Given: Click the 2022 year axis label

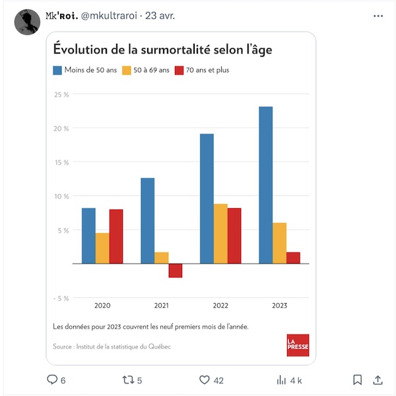Looking at the screenshot, I should point(220,306).
